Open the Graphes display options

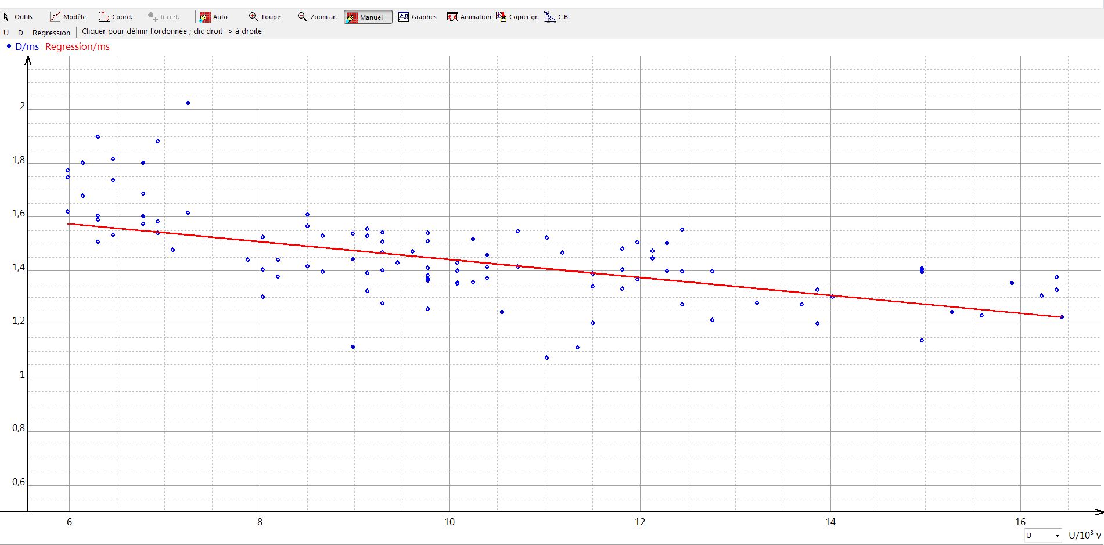(418, 17)
